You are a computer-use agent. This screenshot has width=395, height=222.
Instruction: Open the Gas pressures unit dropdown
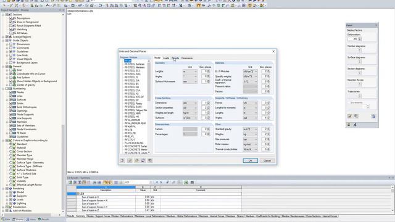tap(250, 139)
